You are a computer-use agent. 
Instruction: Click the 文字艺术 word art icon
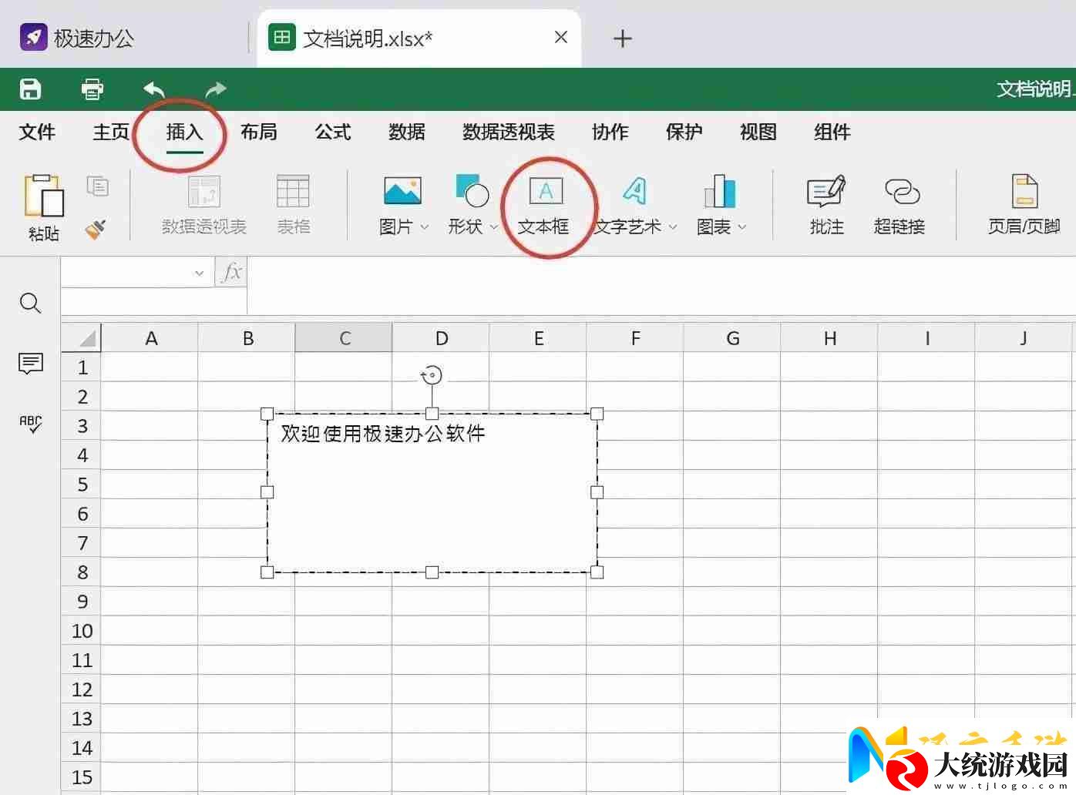[635, 191]
